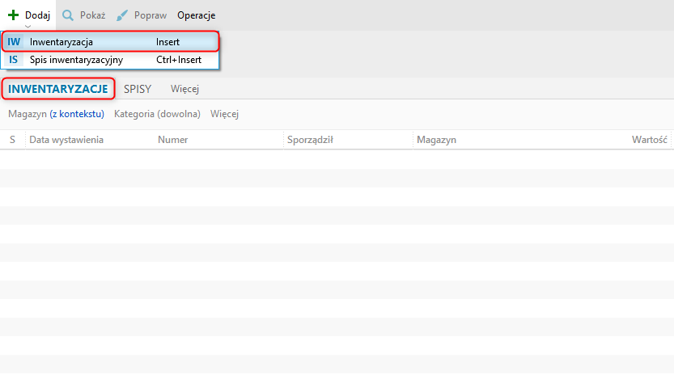Click the Wartość column header
The width and height of the screenshot is (674, 379).
(649, 140)
